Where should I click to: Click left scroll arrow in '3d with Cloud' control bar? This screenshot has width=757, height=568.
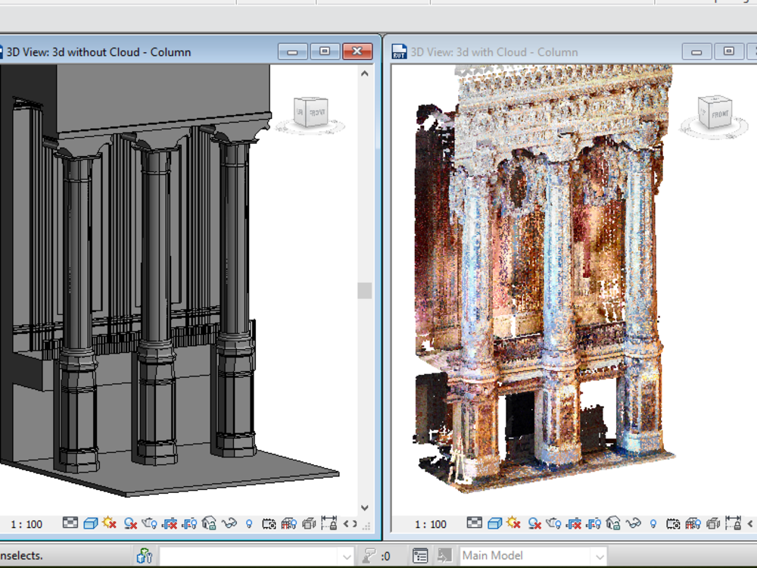(x=749, y=523)
